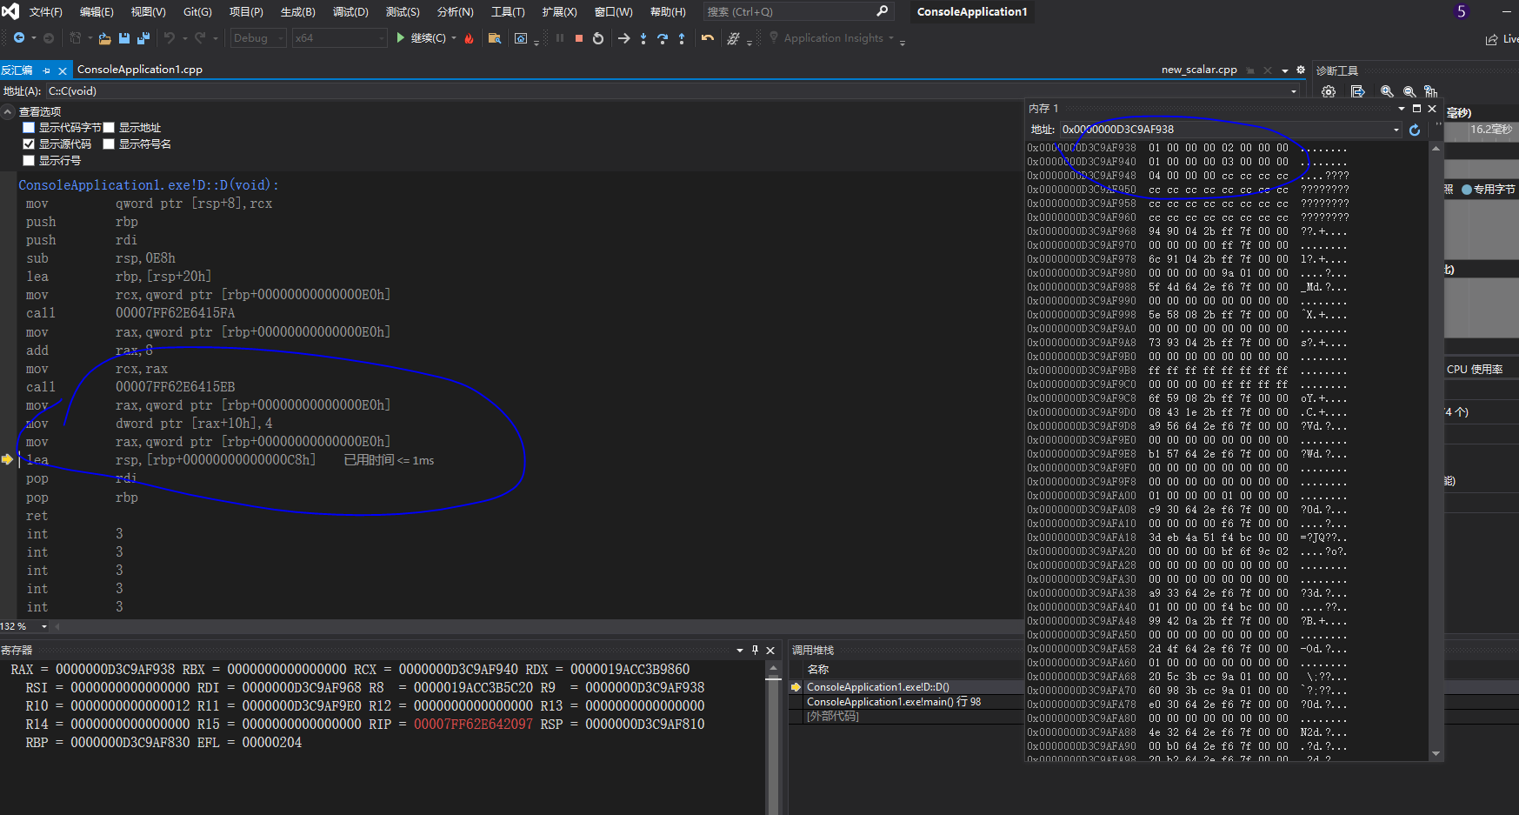Collapse the 查看选项 viewing options section
Image resolution: width=1519 pixels, height=815 pixels.
click(x=8, y=111)
